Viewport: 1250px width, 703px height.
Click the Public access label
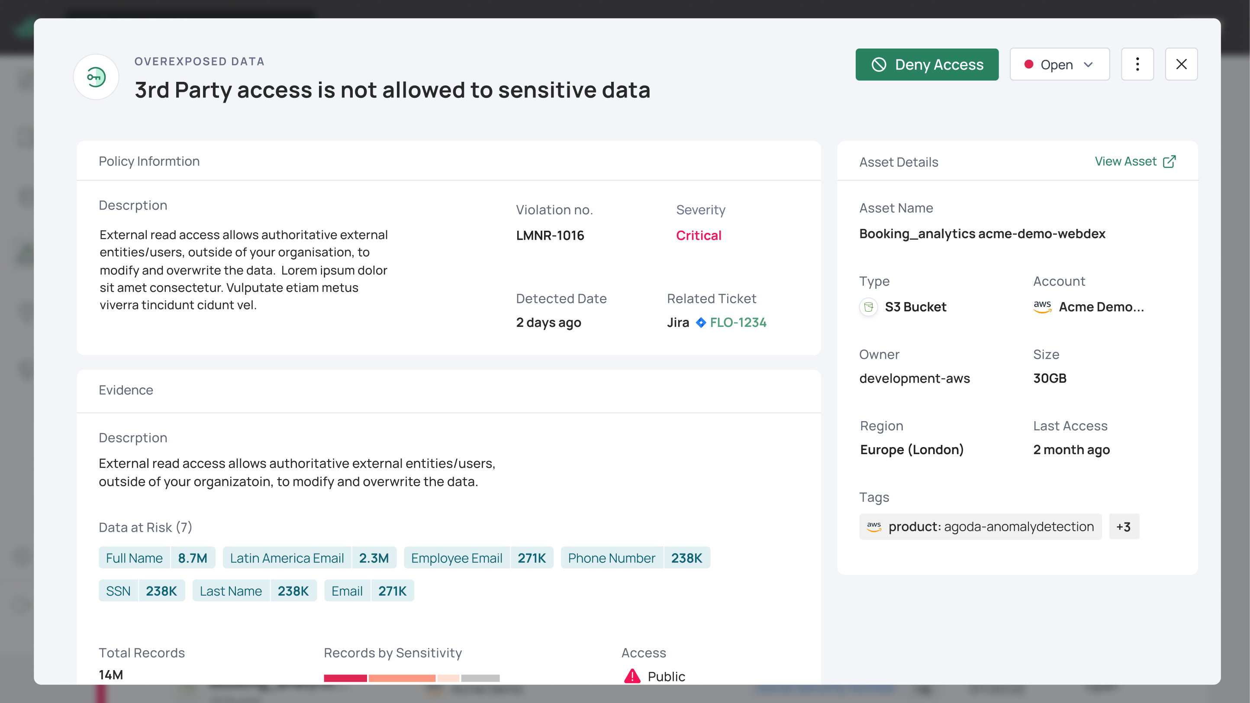(x=666, y=676)
